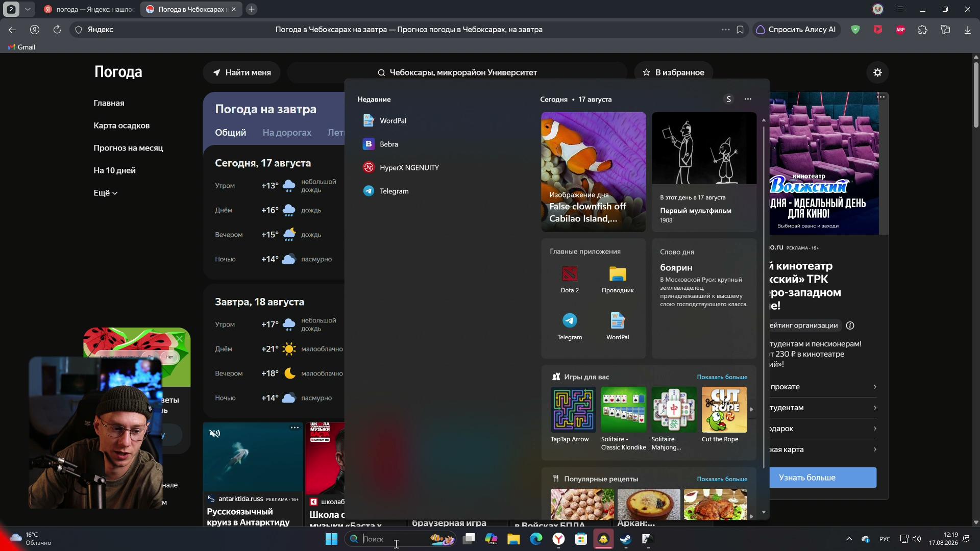Open Карта осадков in the sidebar
Viewport: 980px width, 551px height.
coord(121,126)
